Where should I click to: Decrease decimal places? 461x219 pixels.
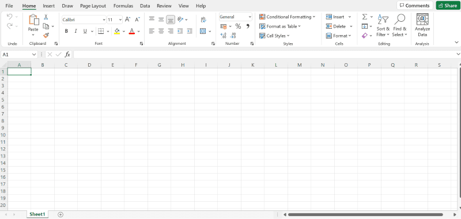coord(233,36)
